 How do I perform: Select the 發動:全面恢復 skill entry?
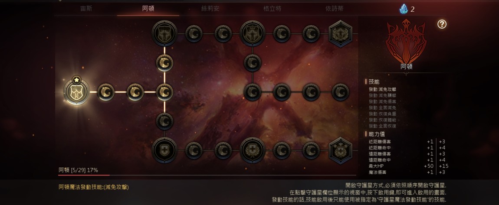383,126
